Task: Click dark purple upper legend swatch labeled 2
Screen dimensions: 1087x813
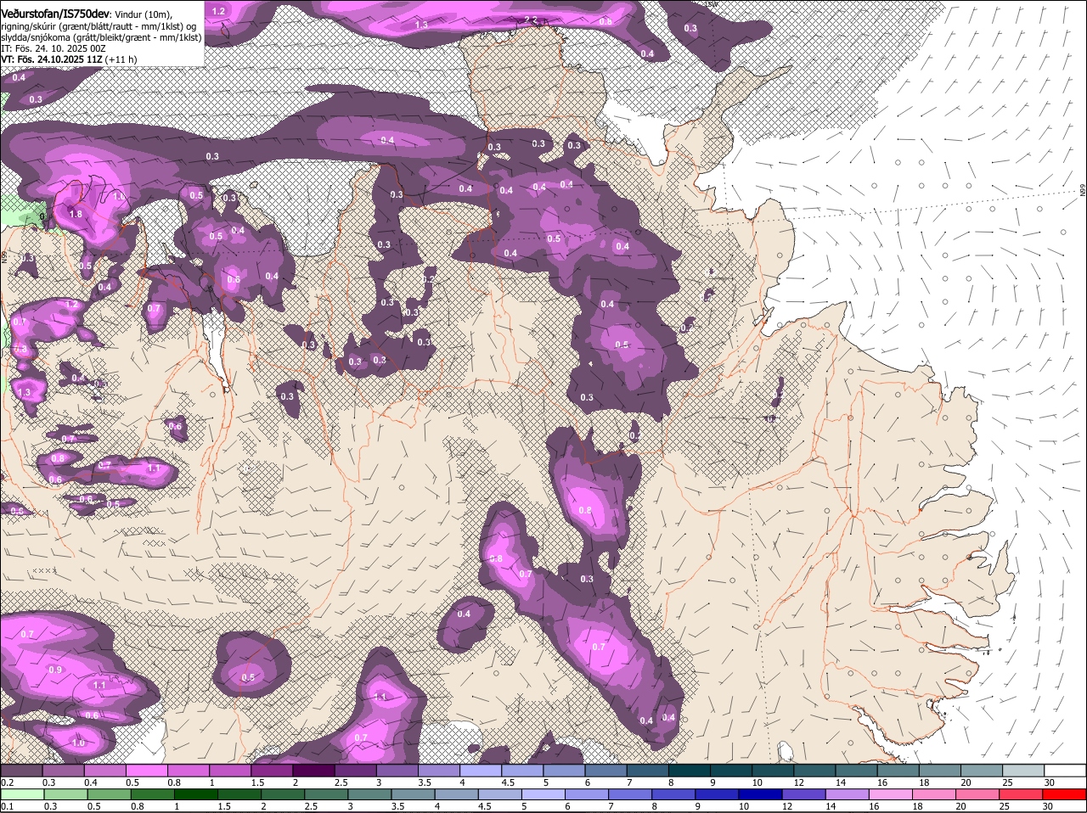Action: 313,771
